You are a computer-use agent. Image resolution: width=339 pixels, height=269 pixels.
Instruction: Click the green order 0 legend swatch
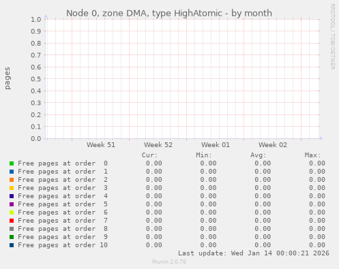coord(12,163)
